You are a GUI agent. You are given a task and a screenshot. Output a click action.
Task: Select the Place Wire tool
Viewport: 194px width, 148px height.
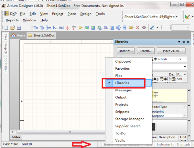pyautogui.click(x=36, y=28)
